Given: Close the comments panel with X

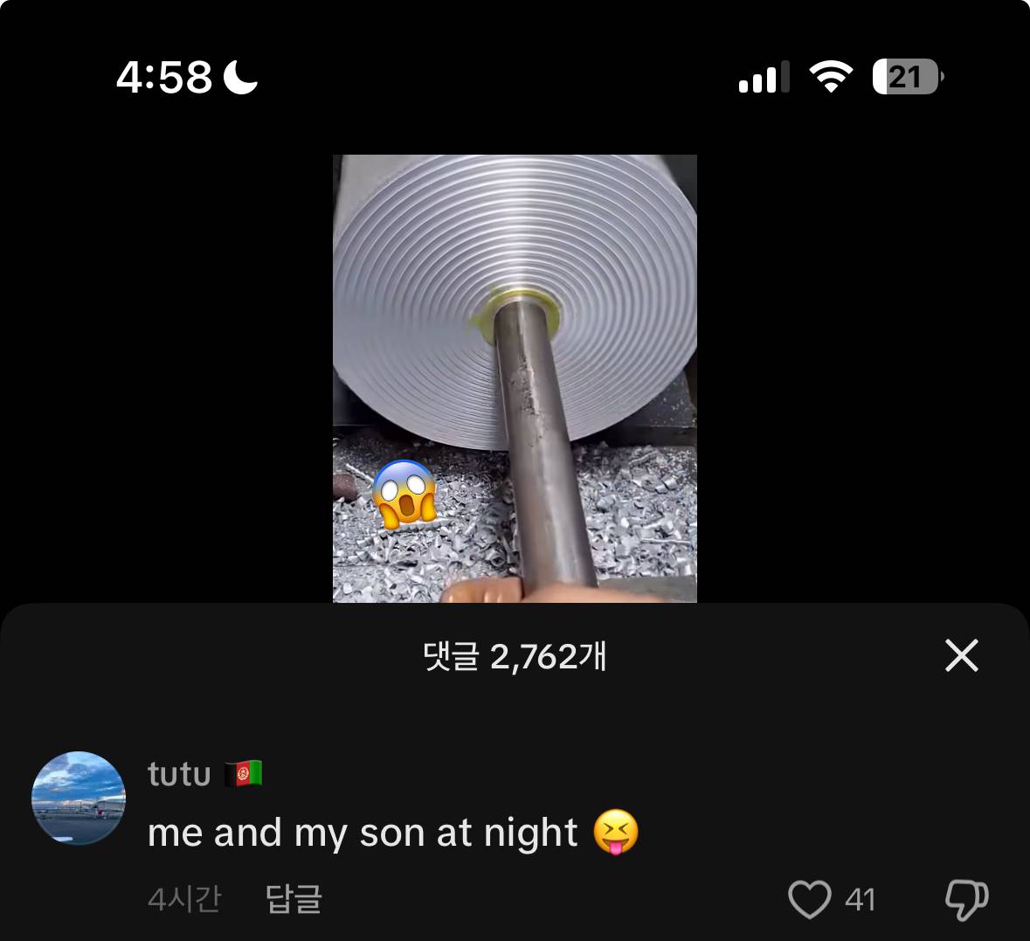Looking at the screenshot, I should (962, 656).
